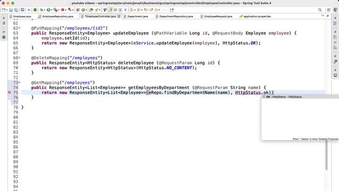The height and width of the screenshot is (191, 339).
Task: Click the New Java Class icon
Action: 83,10
